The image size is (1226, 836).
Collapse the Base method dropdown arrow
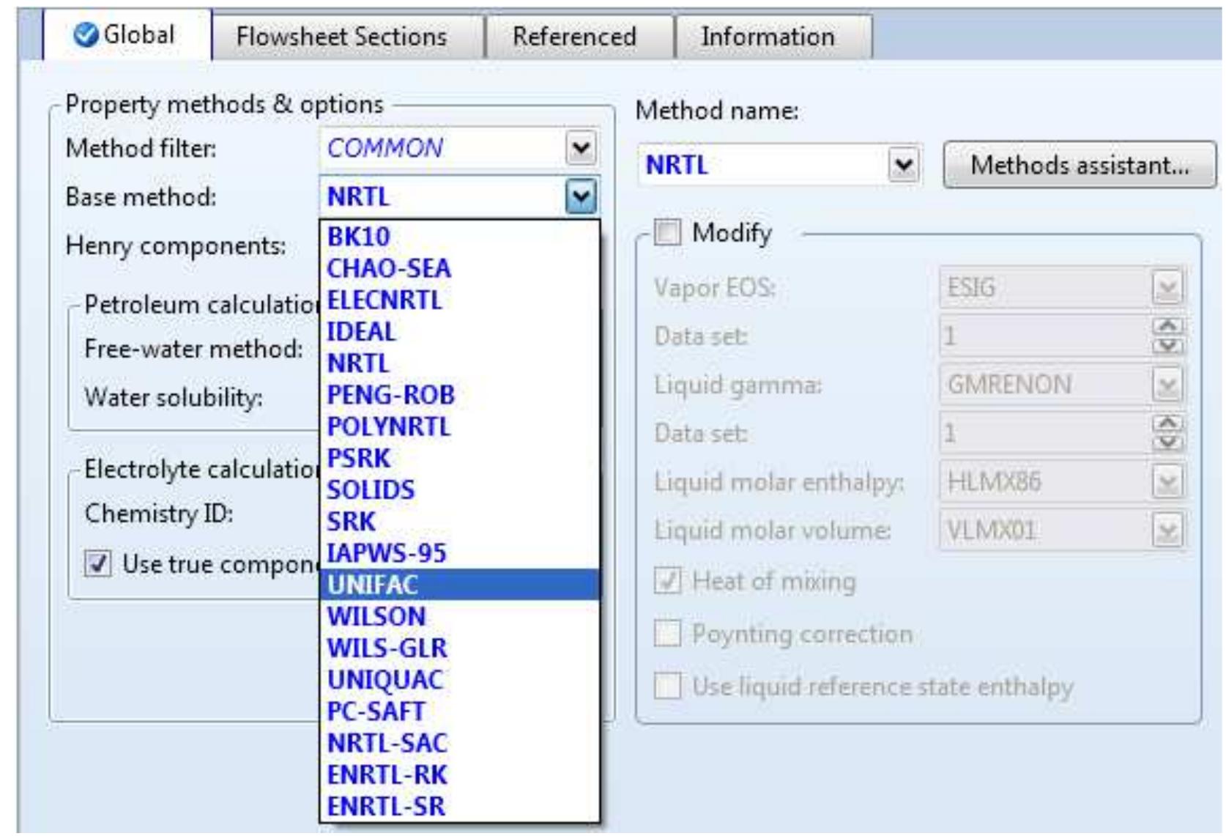click(581, 196)
